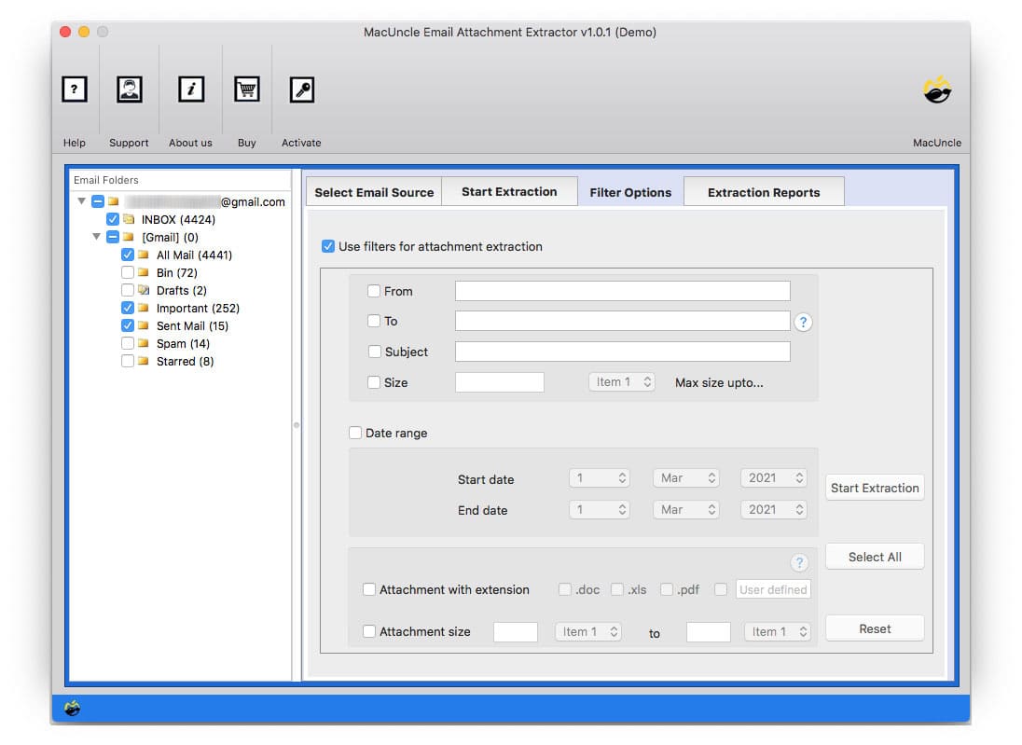Click the Subject text input field
The height and width of the screenshot is (745, 1022).
pyautogui.click(x=622, y=352)
